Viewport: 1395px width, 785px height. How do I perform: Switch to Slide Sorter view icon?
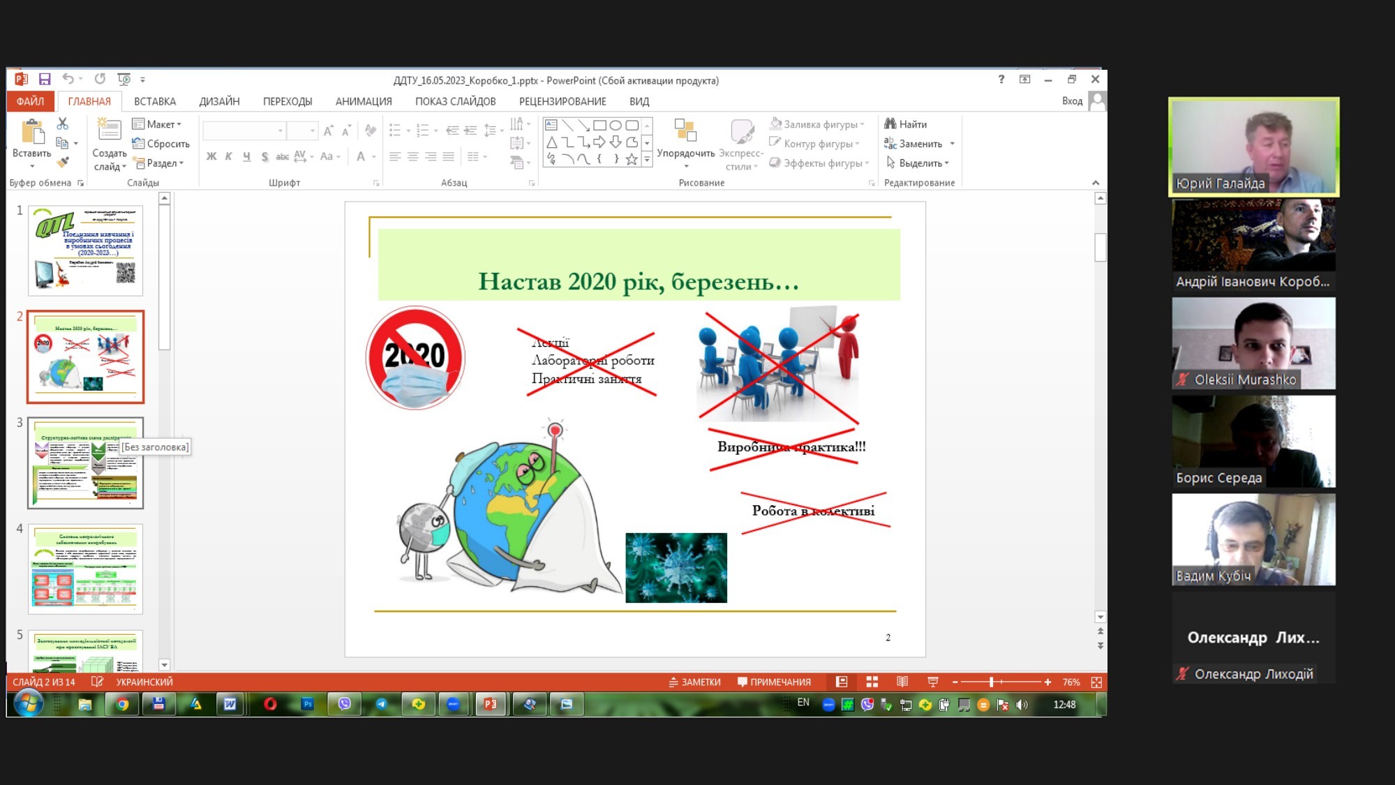coord(872,682)
